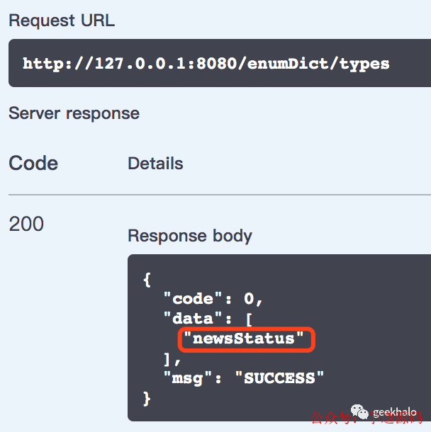Click the WeChat logo icon in watermark

click(x=359, y=411)
